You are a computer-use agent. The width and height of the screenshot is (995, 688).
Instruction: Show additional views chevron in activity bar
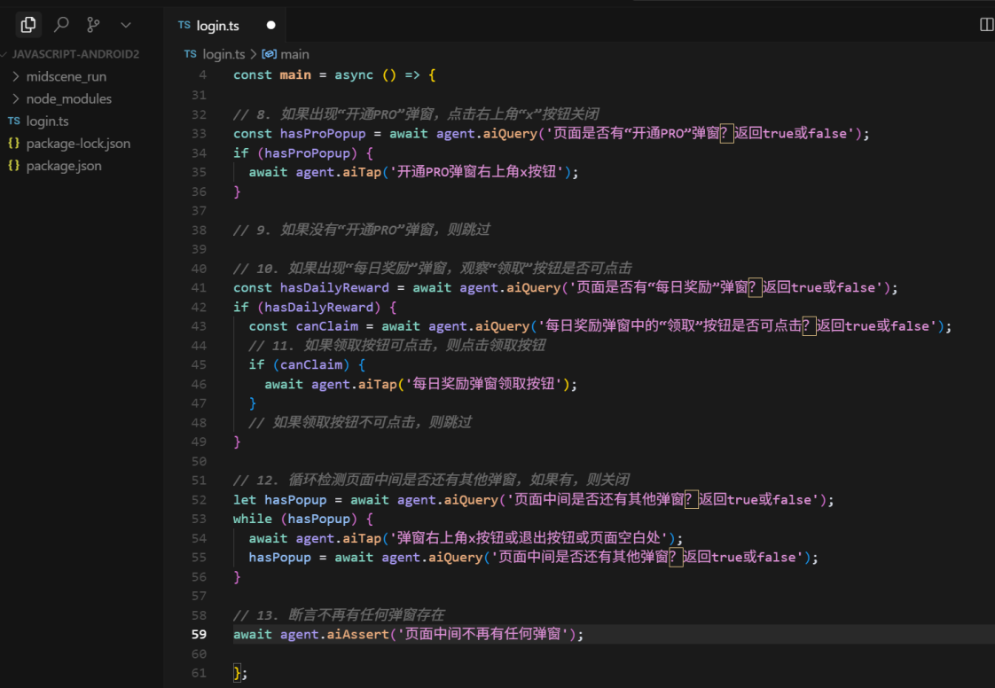click(126, 25)
